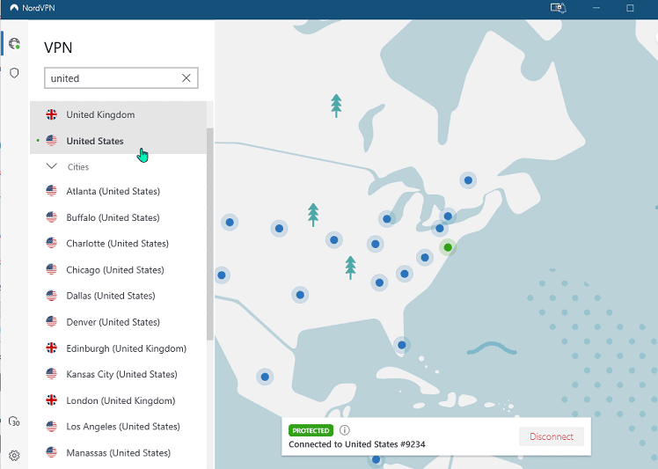Open the 30-day timer sidebar icon
Screen dimensions: 658x469
[x=14, y=421]
